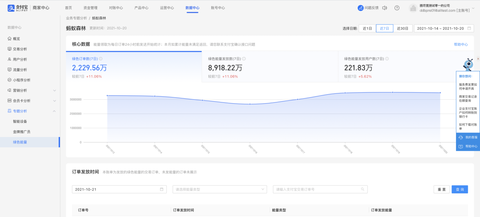Click the 用户分析 person icon
This screenshot has height=217, width=480.
tap(9, 60)
